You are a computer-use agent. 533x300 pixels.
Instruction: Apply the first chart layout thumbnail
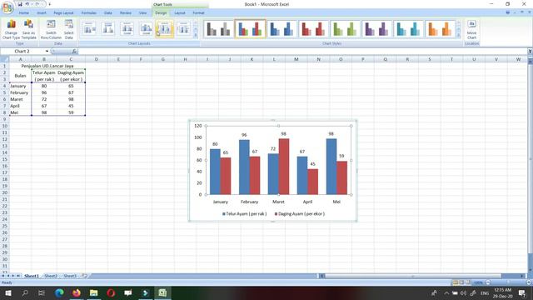pos(89,29)
